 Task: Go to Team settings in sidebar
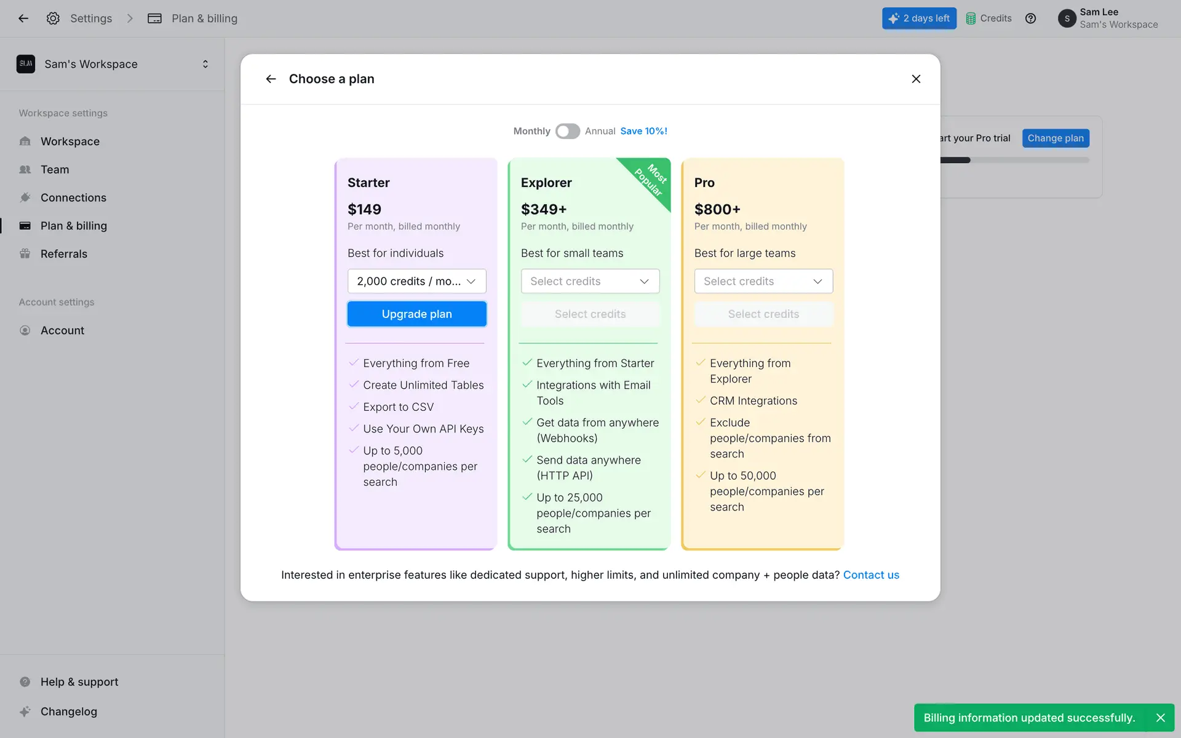55,170
